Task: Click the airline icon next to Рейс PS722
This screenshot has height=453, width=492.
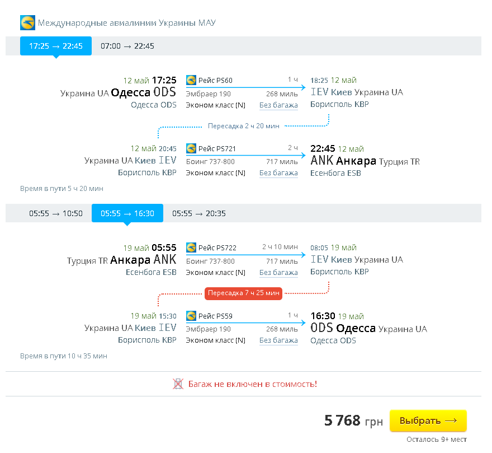Action: [x=191, y=247]
